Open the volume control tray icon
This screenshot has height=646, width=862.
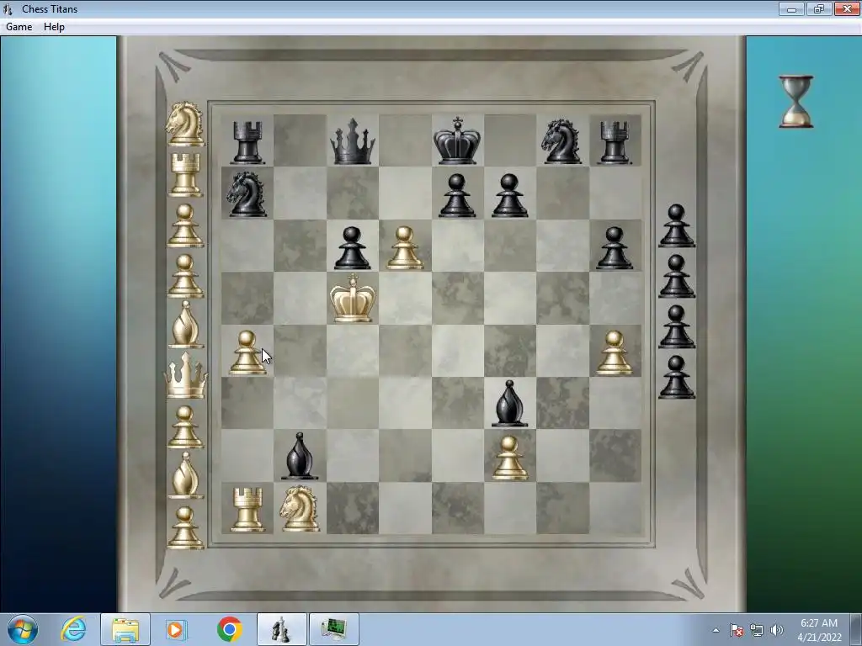pyautogui.click(x=776, y=631)
